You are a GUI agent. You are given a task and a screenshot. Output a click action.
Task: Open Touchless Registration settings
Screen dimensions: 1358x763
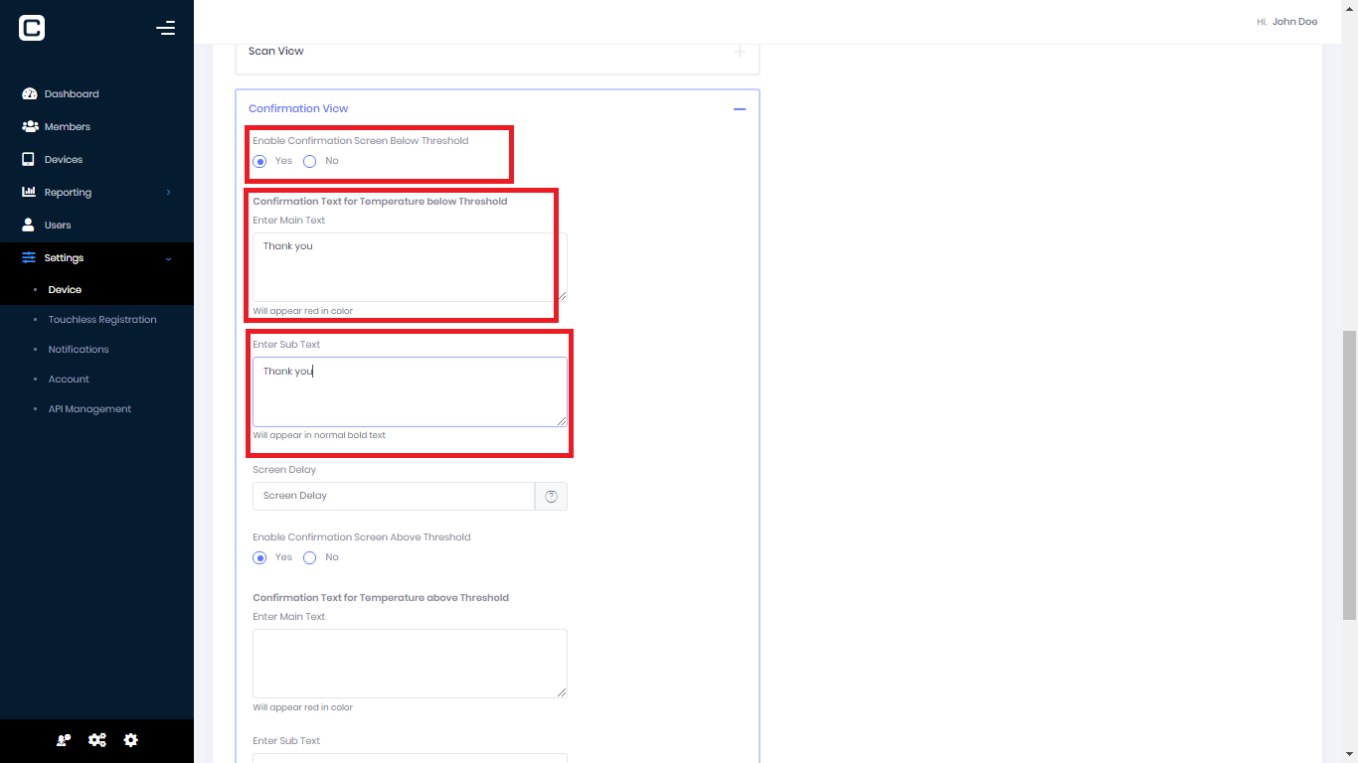pos(102,319)
